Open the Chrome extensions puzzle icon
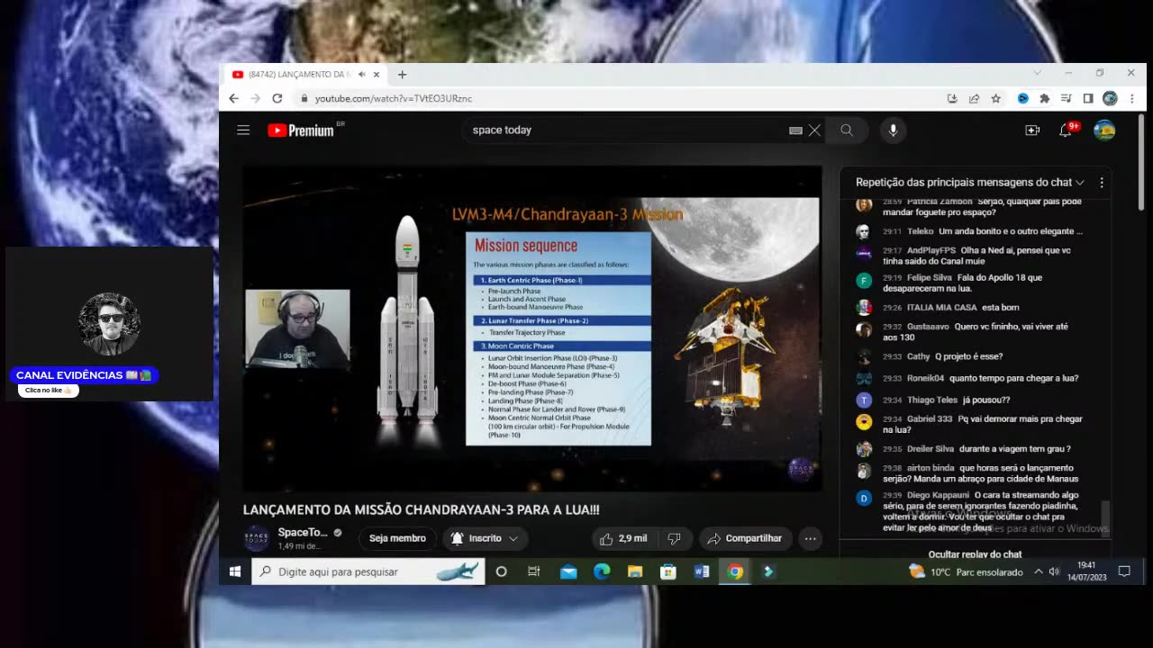Viewport: 1153px width, 648px height. [1045, 98]
